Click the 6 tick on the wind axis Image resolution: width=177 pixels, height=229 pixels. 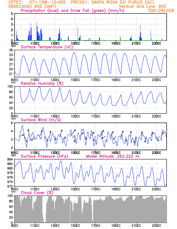pos(12,123)
